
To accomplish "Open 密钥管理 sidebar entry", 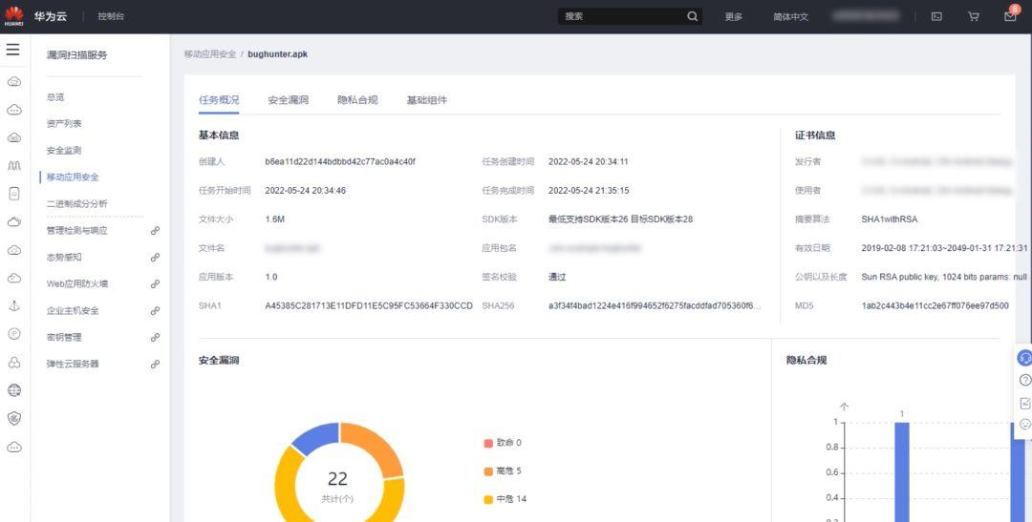I will coord(64,337).
